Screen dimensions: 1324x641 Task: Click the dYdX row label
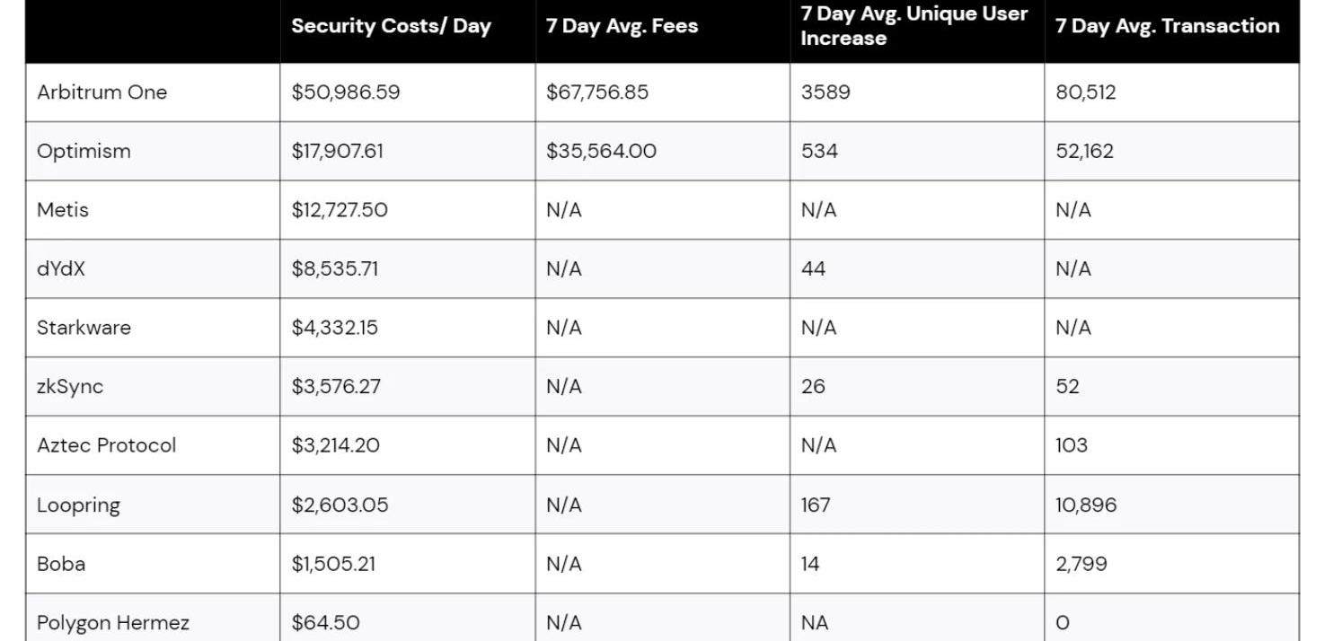tap(61, 268)
